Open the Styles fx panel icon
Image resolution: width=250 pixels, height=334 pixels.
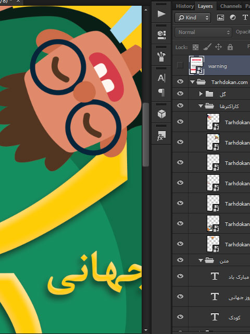pyautogui.click(x=161, y=136)
